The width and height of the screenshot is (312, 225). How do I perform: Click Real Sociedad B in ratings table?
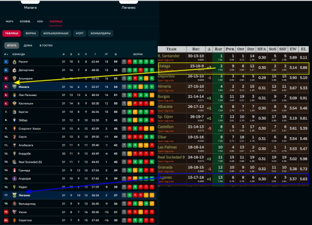click(171, 157)
